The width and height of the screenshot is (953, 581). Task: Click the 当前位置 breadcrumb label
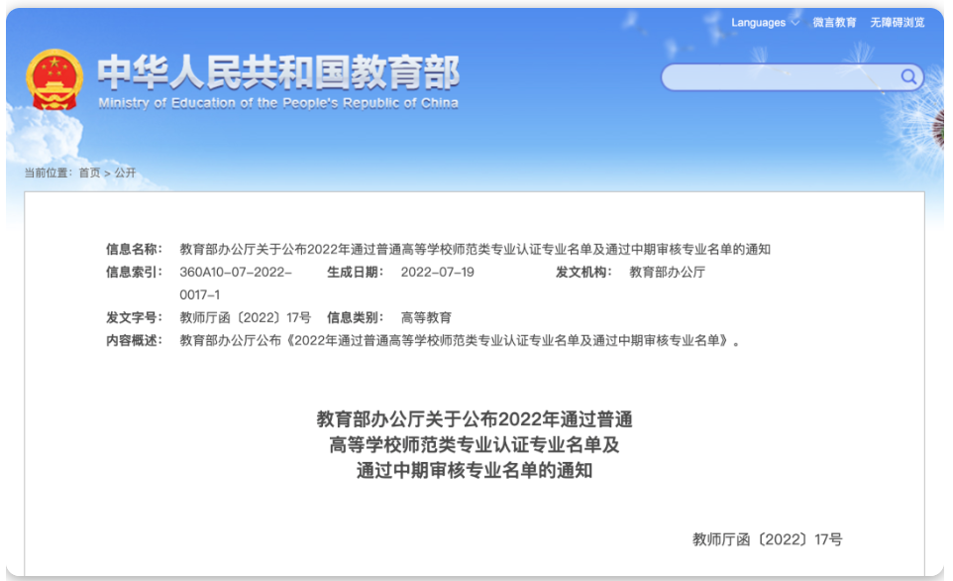[48, 173]
